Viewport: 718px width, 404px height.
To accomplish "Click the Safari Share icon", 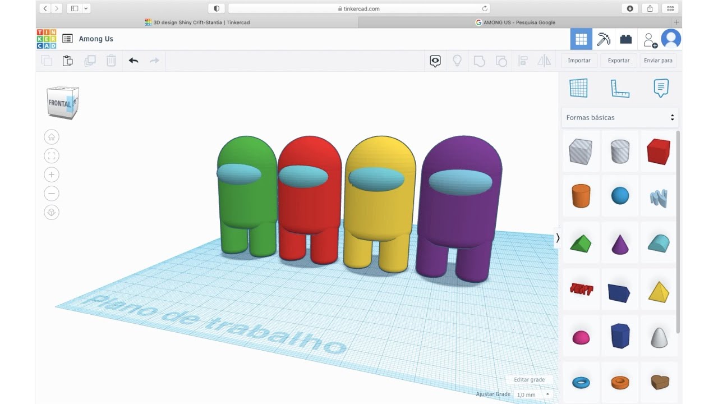I will 650,8.
